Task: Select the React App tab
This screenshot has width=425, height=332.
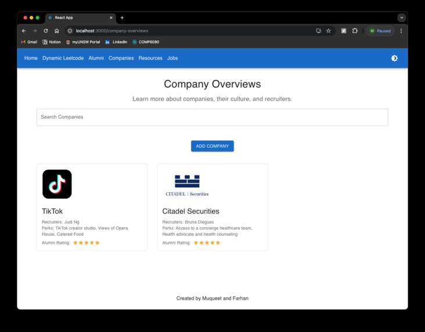Action: point(81,17)
